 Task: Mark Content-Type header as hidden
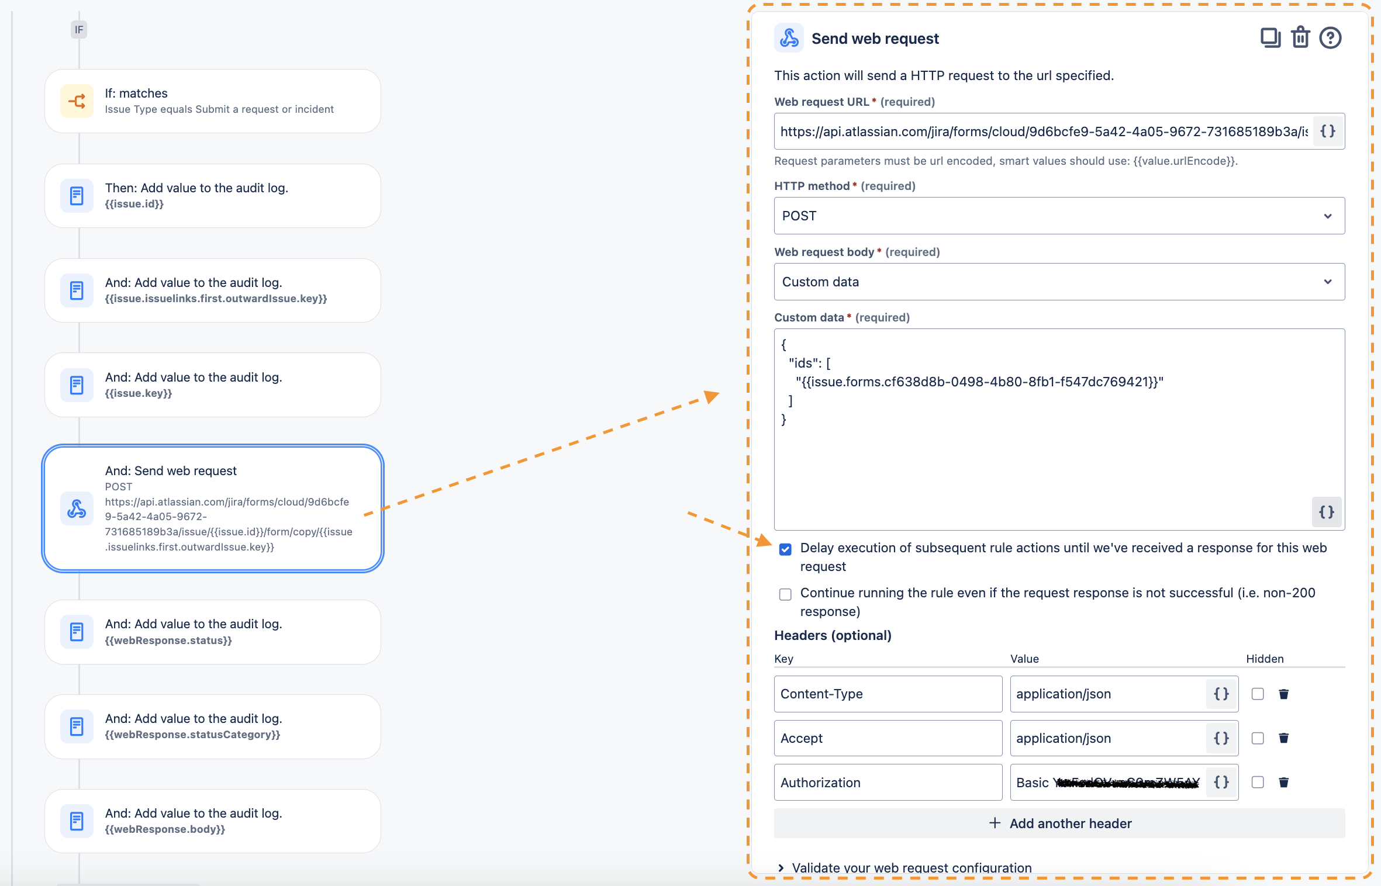click(x=1258, y=694)
